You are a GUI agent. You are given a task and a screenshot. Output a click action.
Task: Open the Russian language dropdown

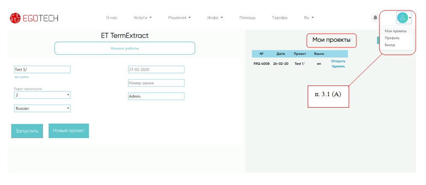click(42, 109)
